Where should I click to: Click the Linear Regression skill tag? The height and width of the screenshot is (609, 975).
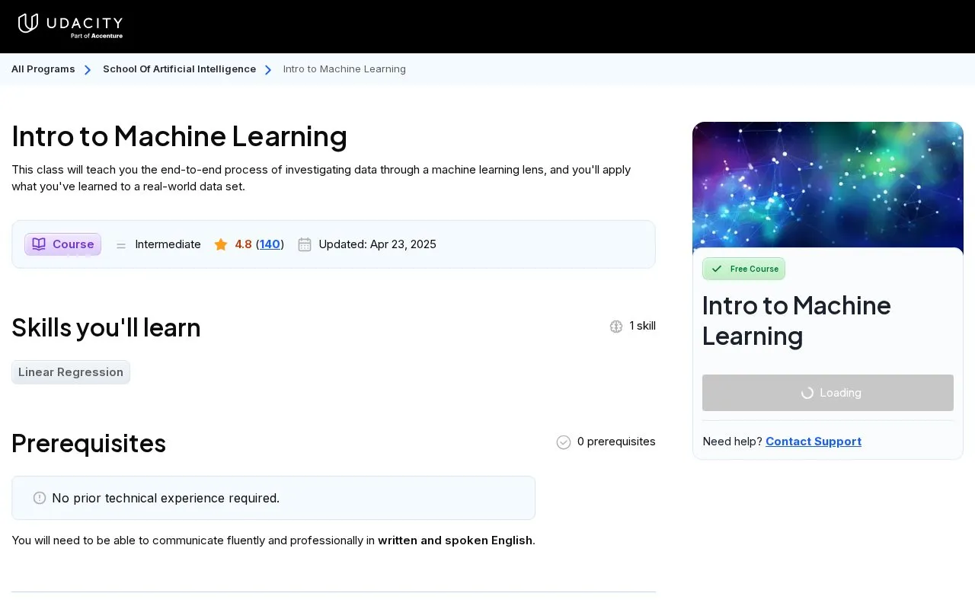[71, 372]
